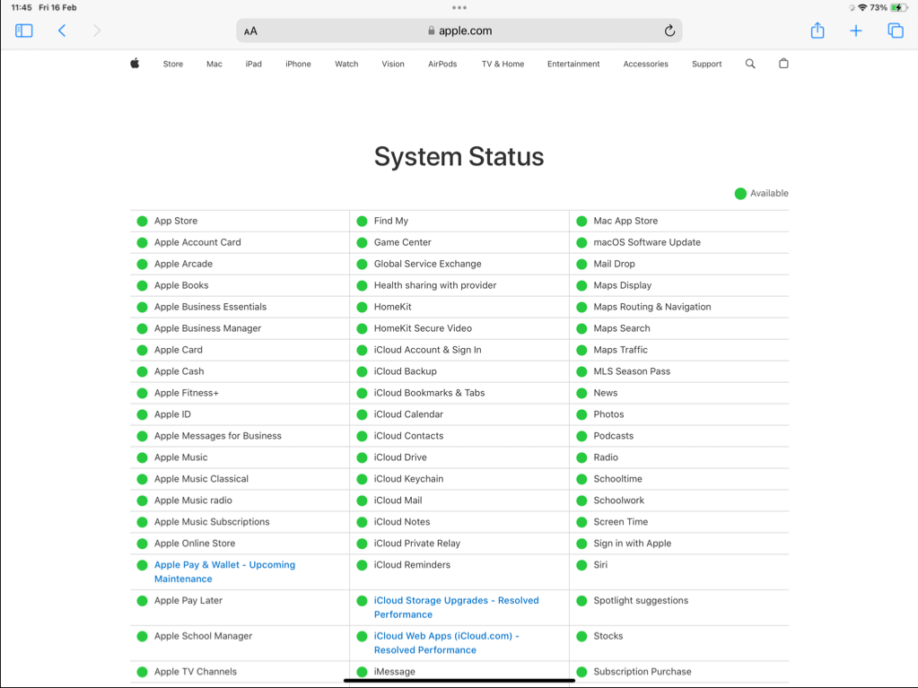Open the AirPods menu

click(442, 64)
